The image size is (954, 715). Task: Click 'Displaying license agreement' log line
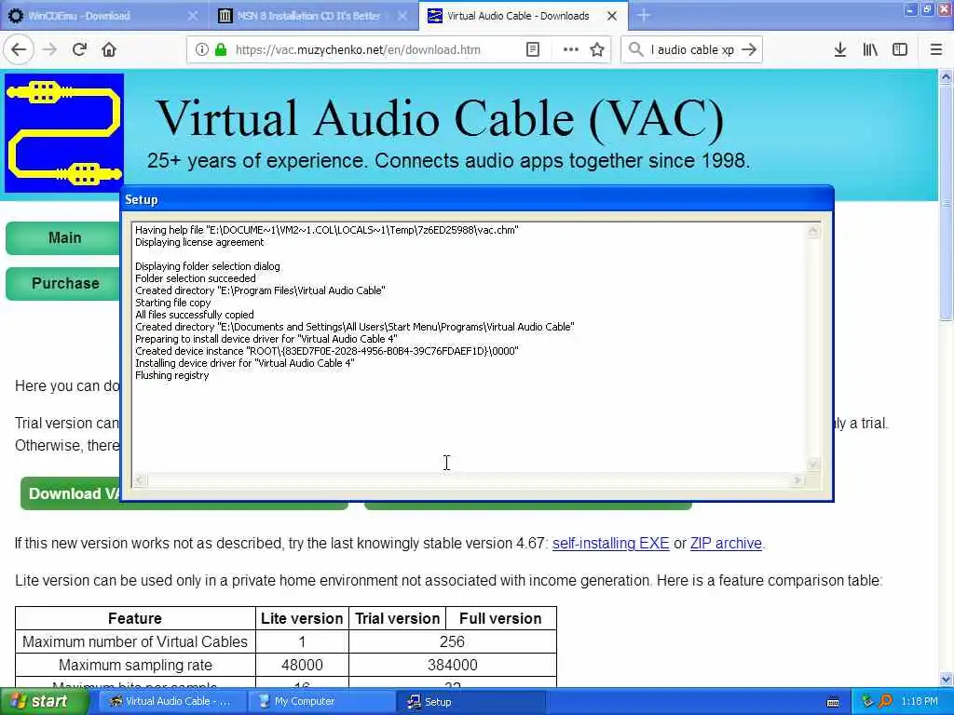coord(199,242)
